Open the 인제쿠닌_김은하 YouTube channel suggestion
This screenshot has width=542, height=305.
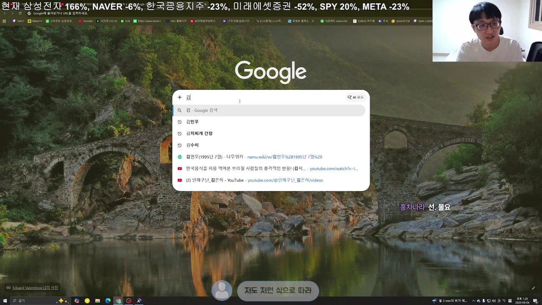click(269, 180)
